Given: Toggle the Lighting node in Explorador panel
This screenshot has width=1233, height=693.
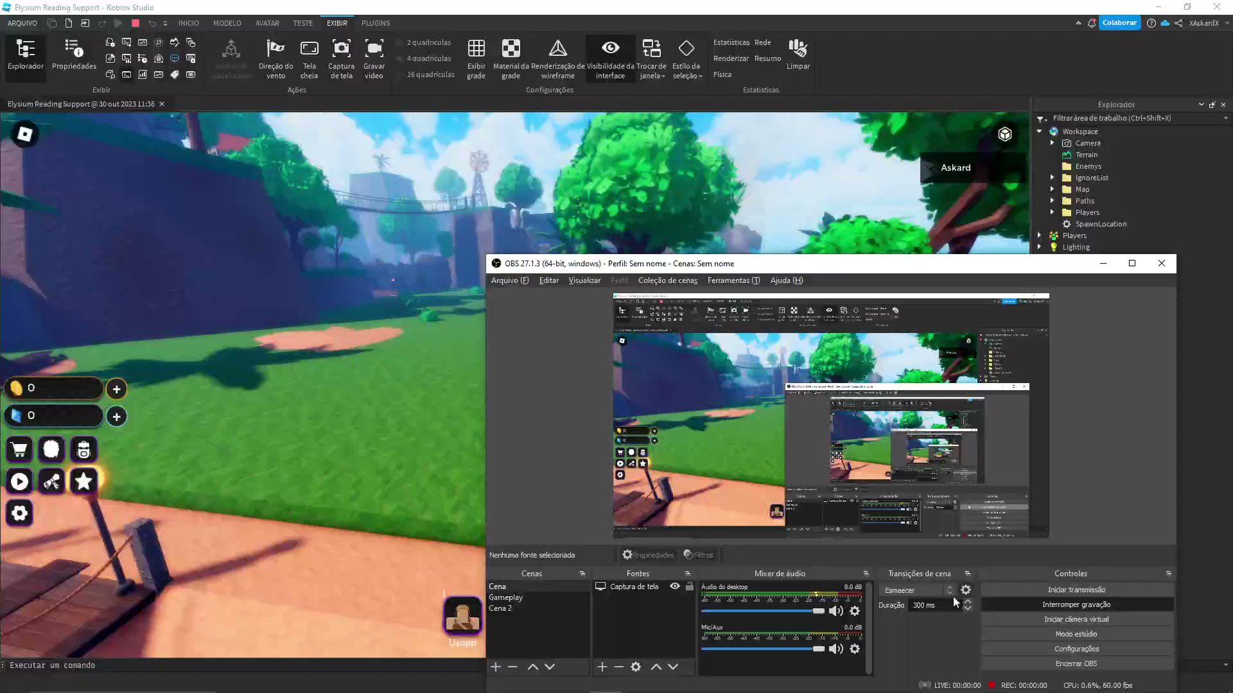Looking at the screenshot, I should (x=1044, y=247).
